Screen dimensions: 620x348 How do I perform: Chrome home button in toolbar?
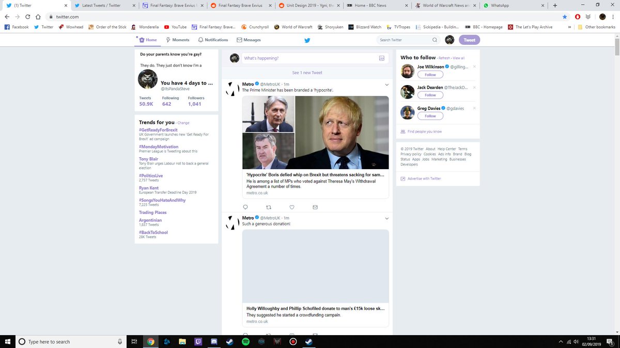click(x=38, y=16)
